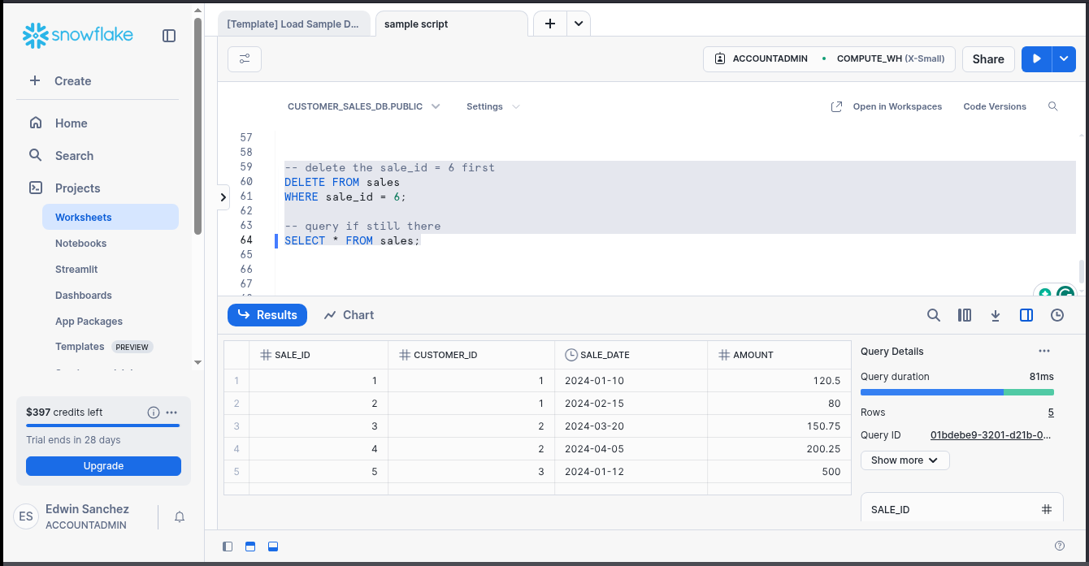The width and height of the screenshot is (1089, 566).
Task: Select the search icon near Code Versions
Action: [x=1052, y=106]
